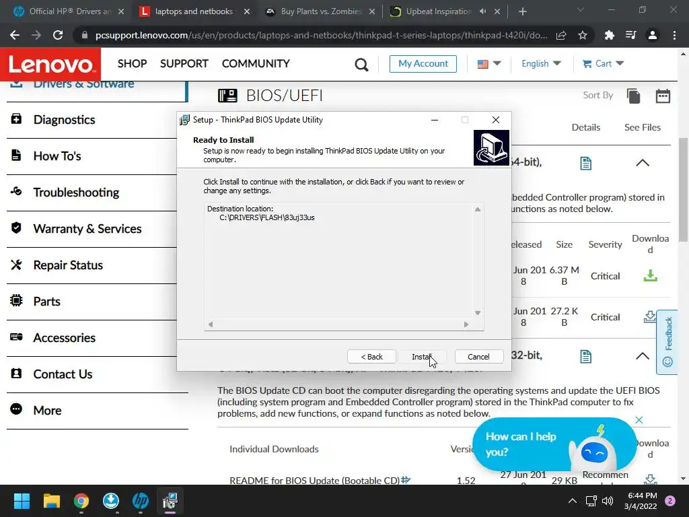Image resolution: width=689 pixels, height=517 pixels.
Task: Open Cart dropdown
Action: point(603,64)
